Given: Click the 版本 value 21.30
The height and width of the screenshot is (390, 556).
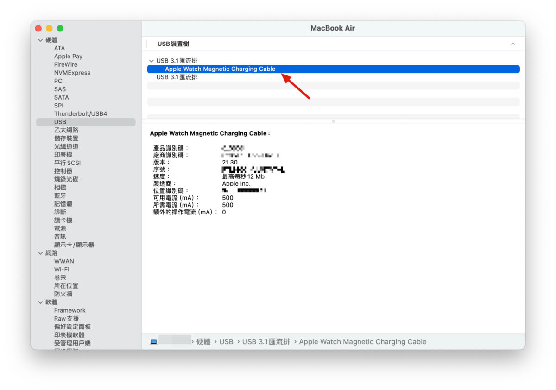Looking at the screenshot, I should coord(230,163).
